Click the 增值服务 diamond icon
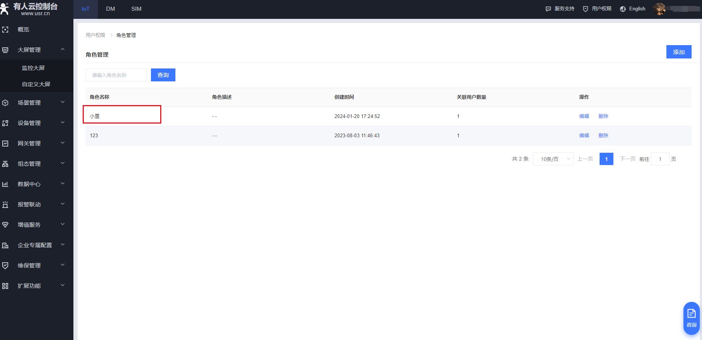Screen dimensions: 702x340 tap(5, 225)
